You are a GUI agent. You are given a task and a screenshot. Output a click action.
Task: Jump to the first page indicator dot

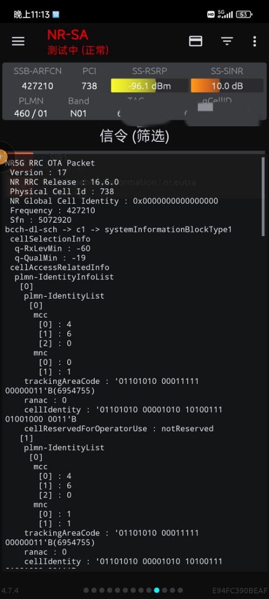[x=86, y=590]
